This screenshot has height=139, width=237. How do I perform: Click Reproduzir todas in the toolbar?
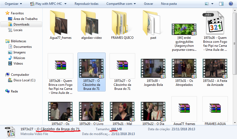tap(86, 4)
